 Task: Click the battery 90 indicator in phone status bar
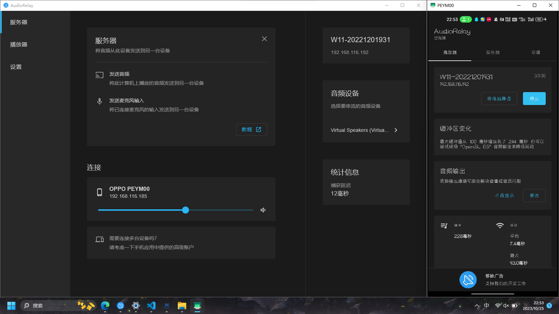point(540,20)
